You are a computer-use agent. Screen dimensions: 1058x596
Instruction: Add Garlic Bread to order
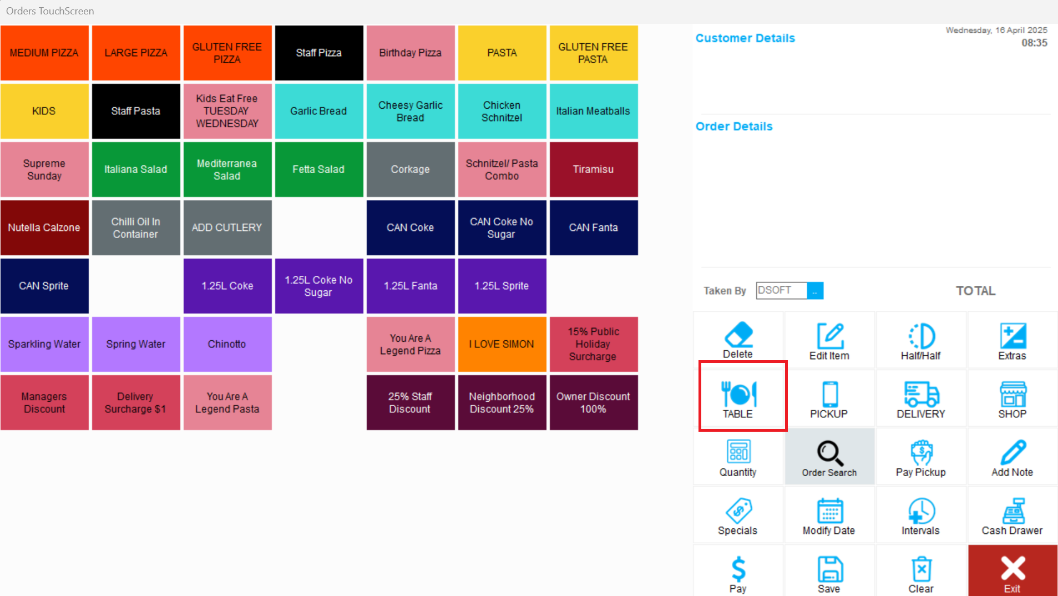(318, 111)
